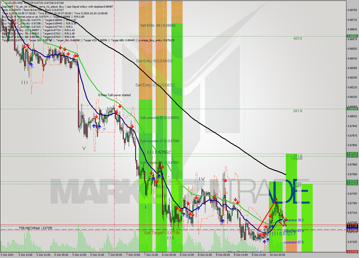The height and width of the screenshot is (258, 359).
Task: Click the '4 Oct 13:00' time axis label
Action: click(x=80, y=255)
